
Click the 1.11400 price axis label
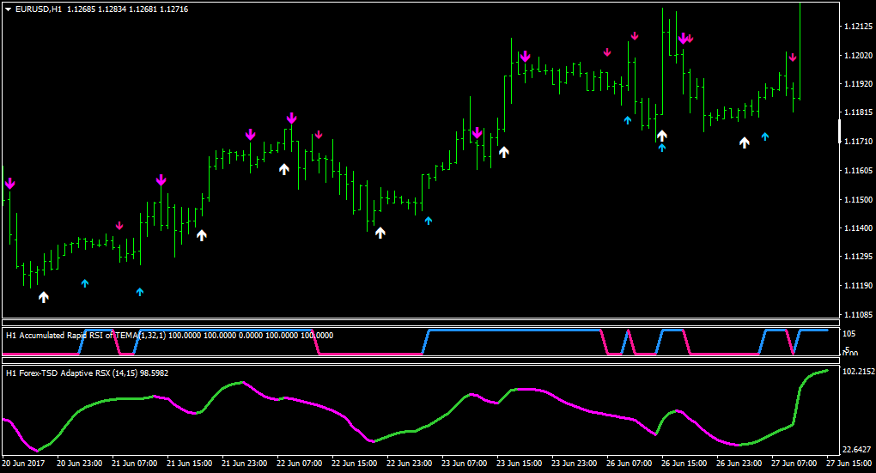click(x=858, y=227)
